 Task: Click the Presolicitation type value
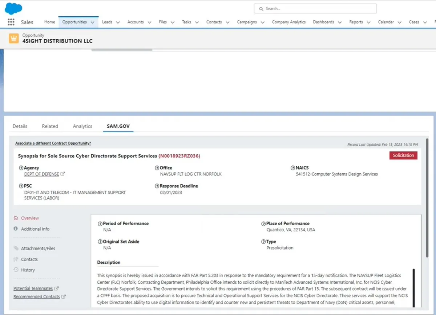pyautogui.click(x=280, y=248)
